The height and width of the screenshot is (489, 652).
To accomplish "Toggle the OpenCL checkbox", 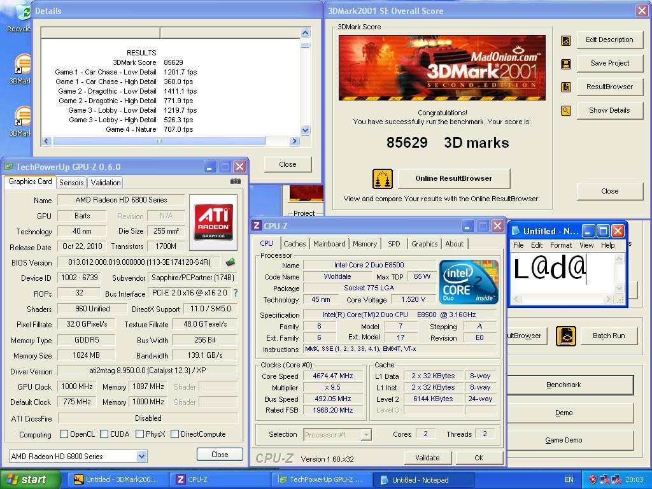I will [x=64, y=434].
